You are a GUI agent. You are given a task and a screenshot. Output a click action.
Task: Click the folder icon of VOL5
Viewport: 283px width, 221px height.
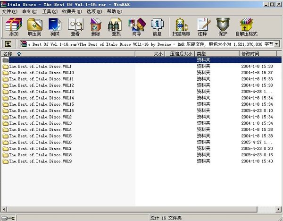click(x=6, y=136)
